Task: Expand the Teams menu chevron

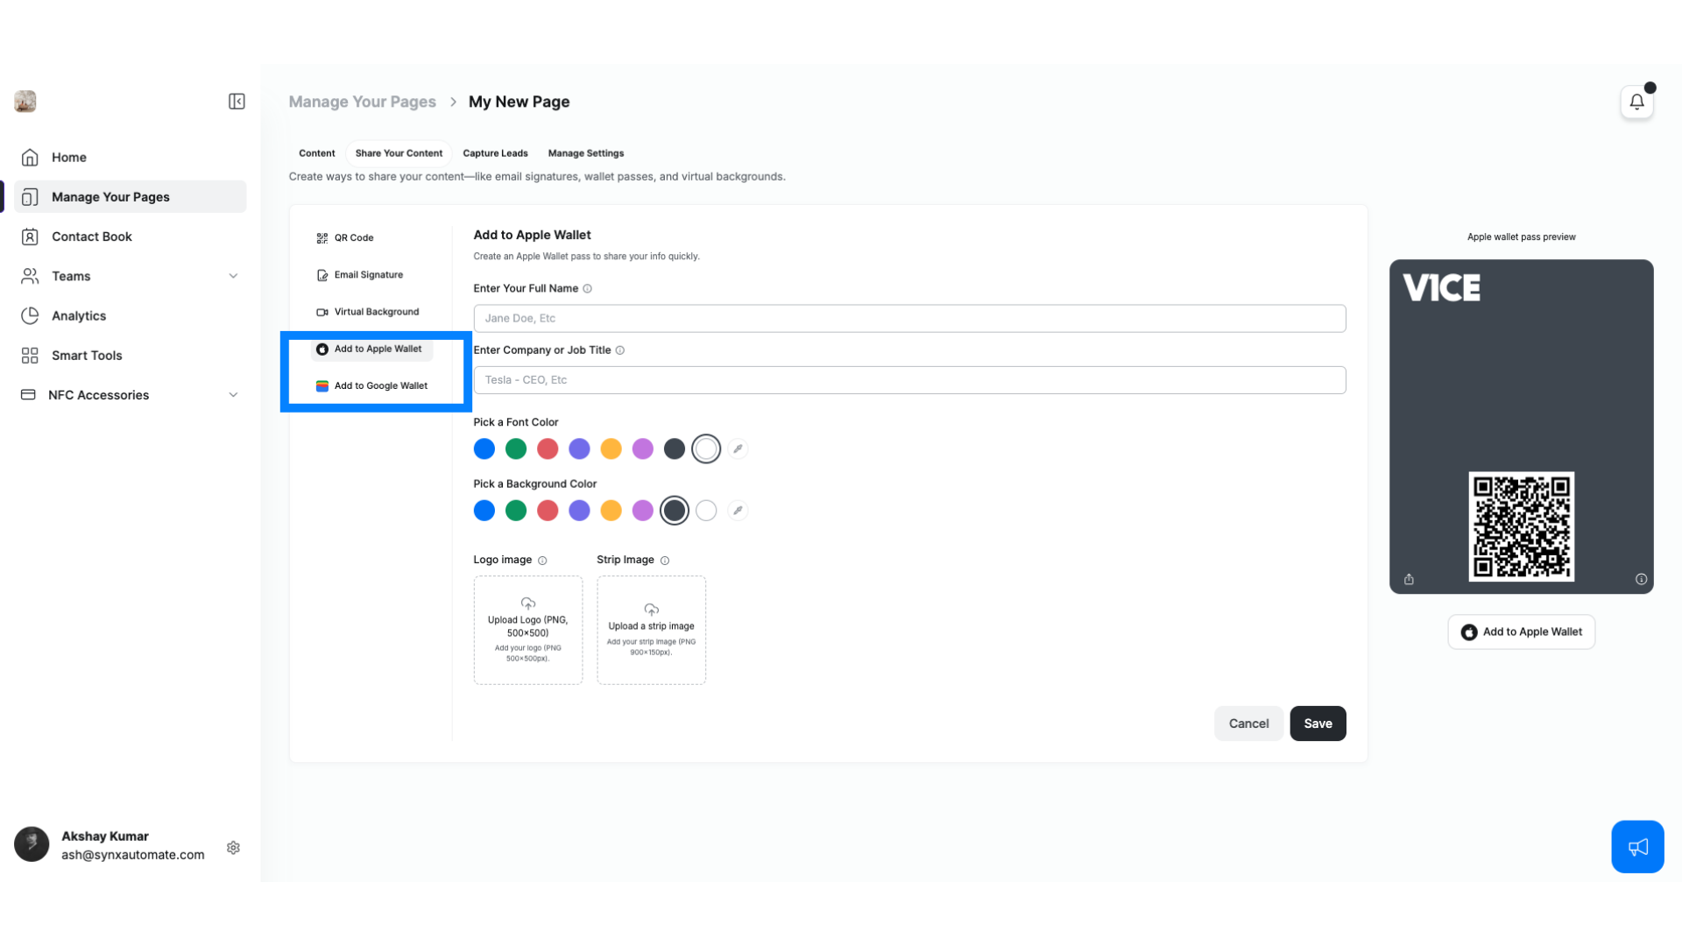Action: coord(233,276)
